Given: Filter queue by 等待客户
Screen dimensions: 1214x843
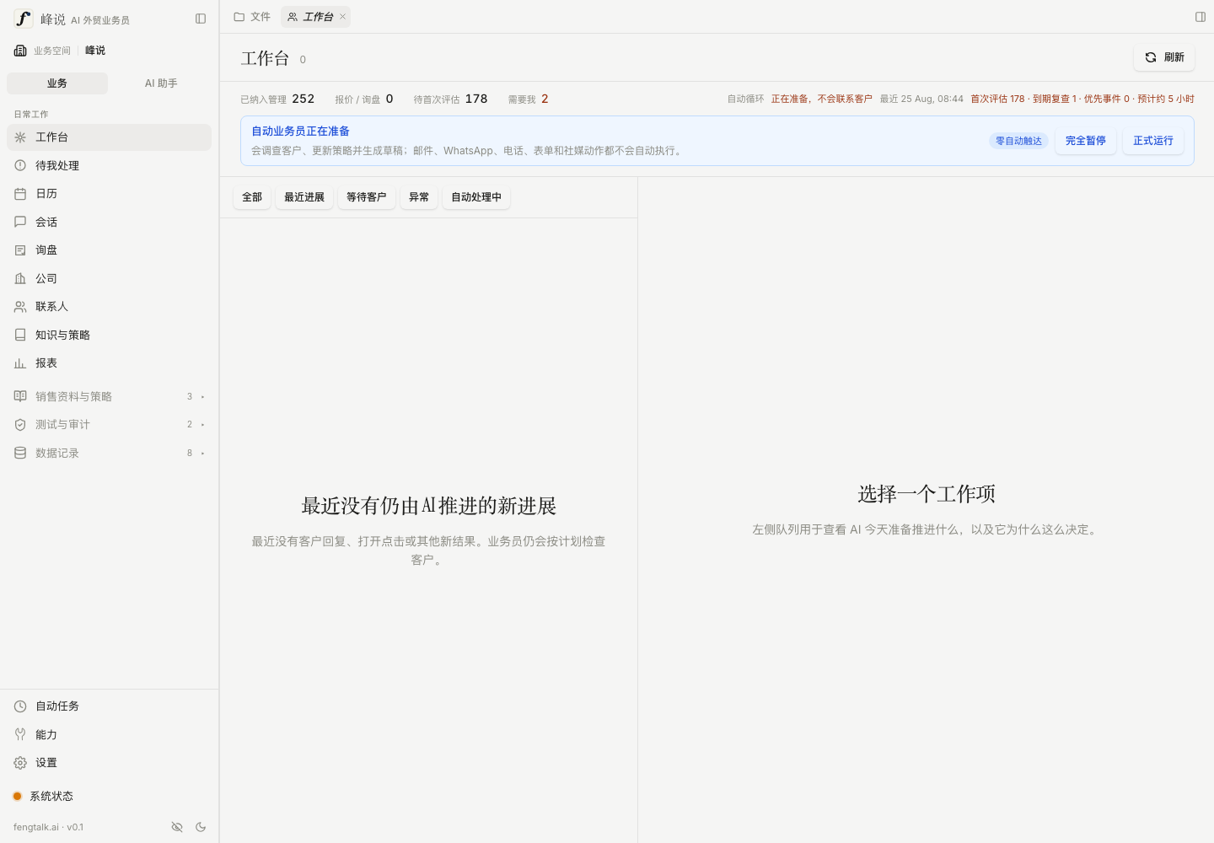Looking at the screenshot, I should point(367,197).
